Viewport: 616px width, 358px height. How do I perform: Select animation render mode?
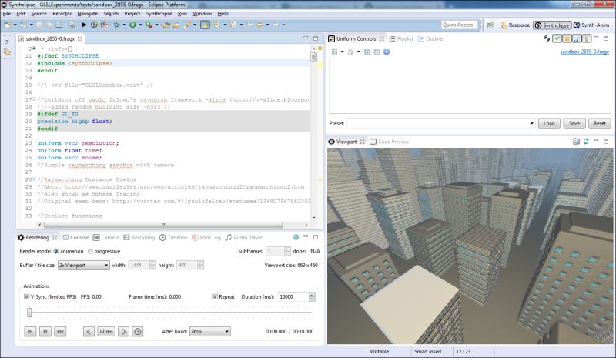pyautogui.click(x=55, y=251)
